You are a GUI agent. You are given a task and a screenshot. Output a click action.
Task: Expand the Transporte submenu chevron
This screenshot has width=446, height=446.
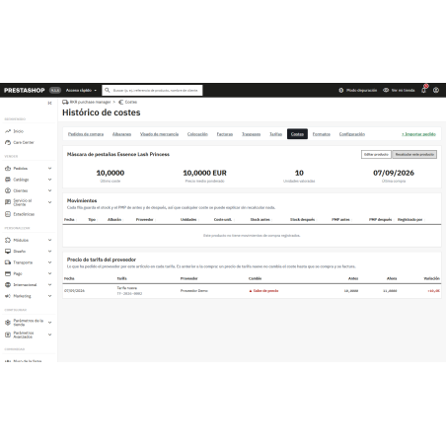coord(50,262)
